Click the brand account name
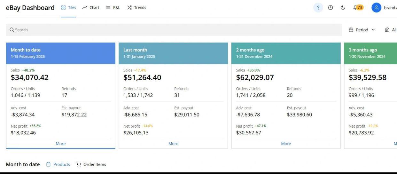The height and width of the screenshot is (174, 397). [x=390, y=8]
